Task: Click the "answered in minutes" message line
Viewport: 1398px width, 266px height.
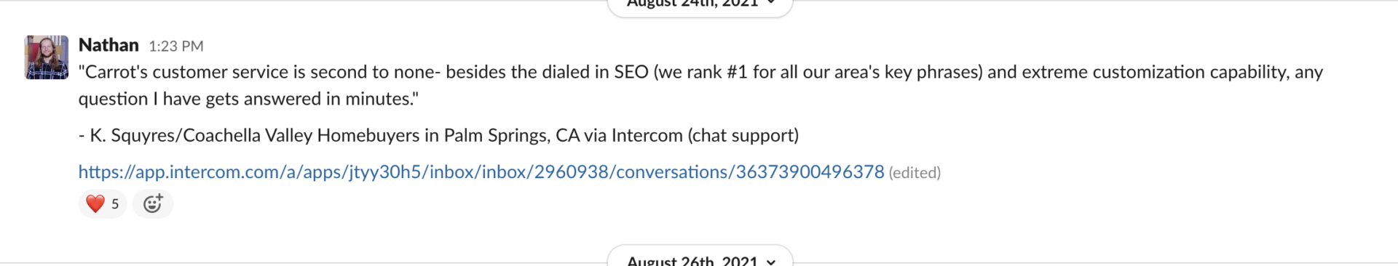Action: (248, 99)
